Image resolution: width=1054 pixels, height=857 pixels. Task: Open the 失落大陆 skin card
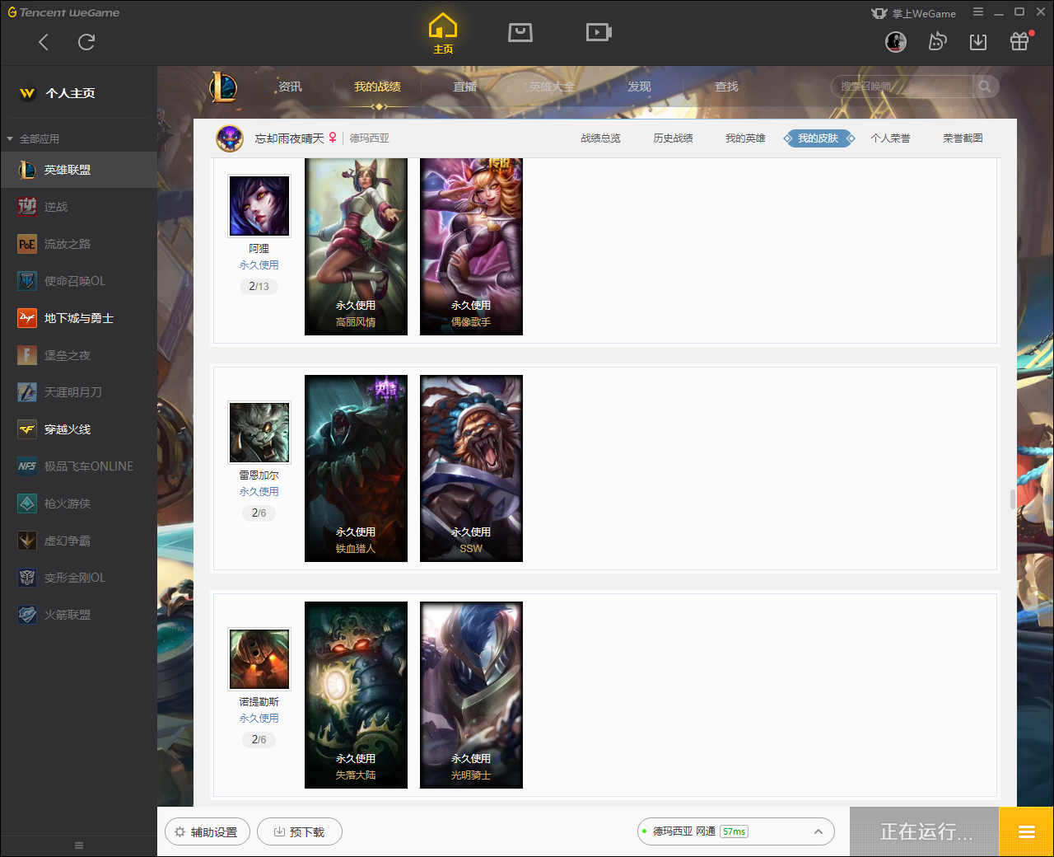[356, 695]
